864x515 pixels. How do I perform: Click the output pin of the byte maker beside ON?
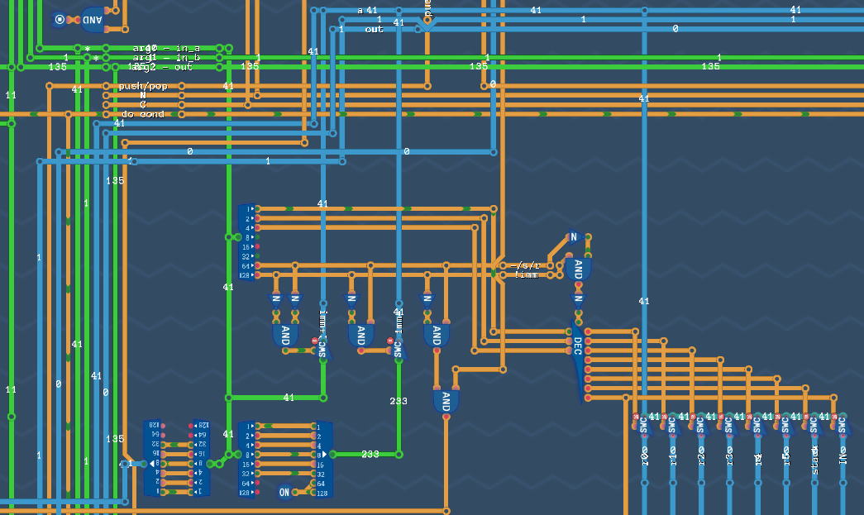click(333, 455)
